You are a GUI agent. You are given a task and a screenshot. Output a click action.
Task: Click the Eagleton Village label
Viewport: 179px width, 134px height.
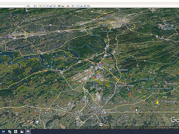coord(125,86)
